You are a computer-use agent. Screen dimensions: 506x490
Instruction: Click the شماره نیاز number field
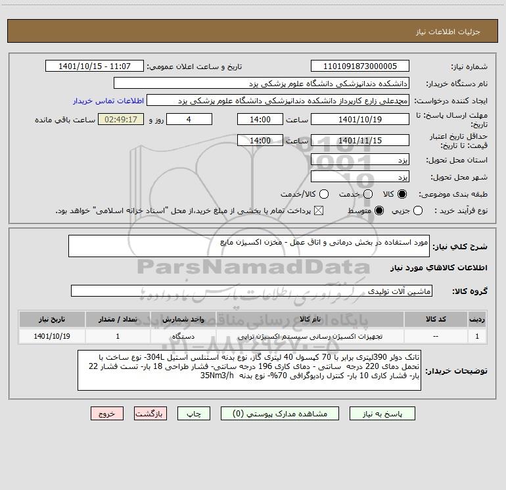[360, 66]
